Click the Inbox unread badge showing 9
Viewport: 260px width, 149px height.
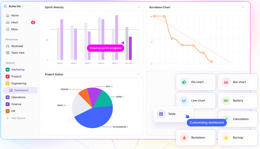[33, 23]
